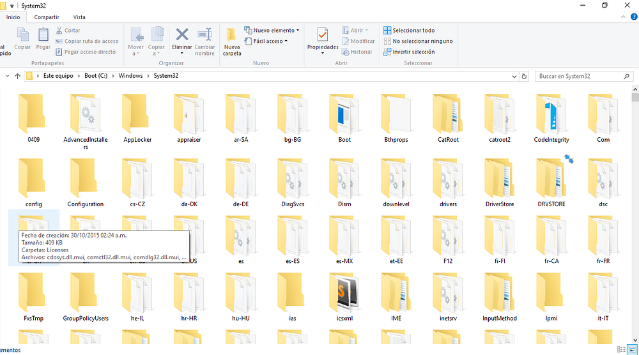Switch to large icons view
The width and height of the screenshot is (639, 355).
click(633, 350)
